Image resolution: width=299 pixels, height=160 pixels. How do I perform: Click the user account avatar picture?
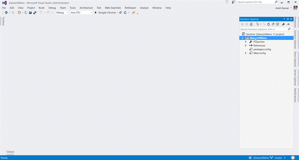295,8
